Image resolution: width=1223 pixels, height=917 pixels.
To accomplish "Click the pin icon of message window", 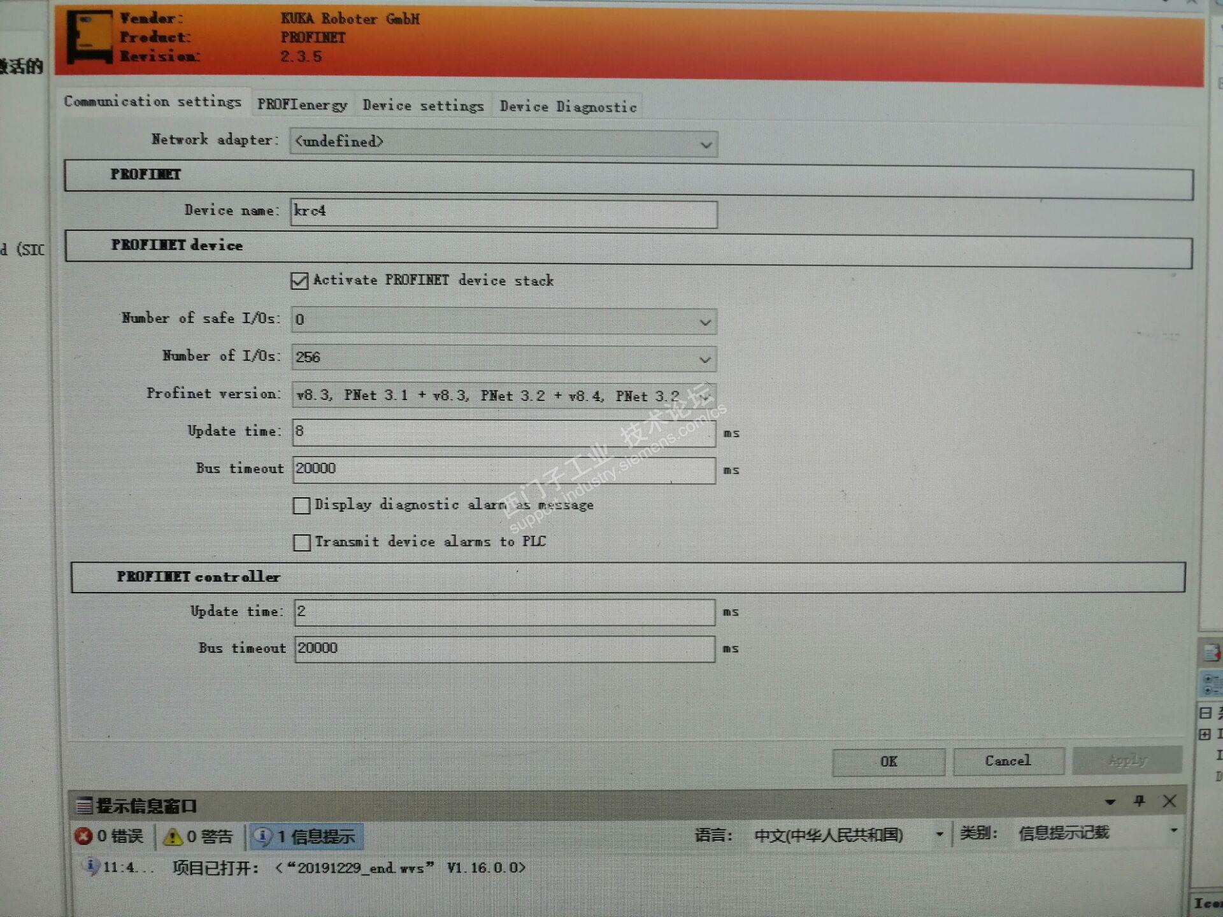I will click(x=1139, y=801).
